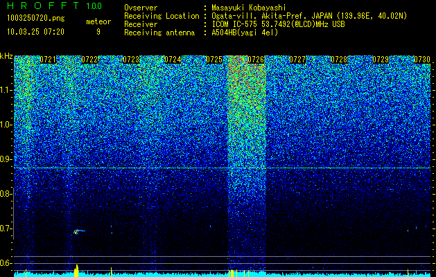Select the 0723 time marker
This screenshot has width=436, height=277.
(131, 60)
